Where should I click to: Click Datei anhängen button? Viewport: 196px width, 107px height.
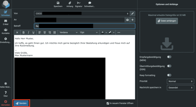point(167,21)
